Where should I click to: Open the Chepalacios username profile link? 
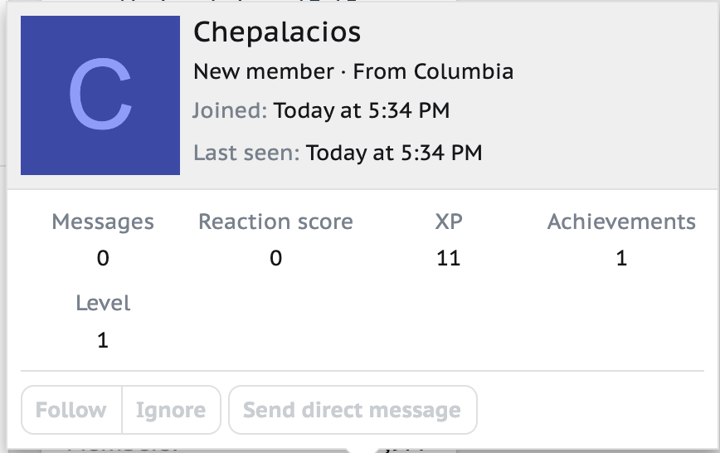pos(277,32)
